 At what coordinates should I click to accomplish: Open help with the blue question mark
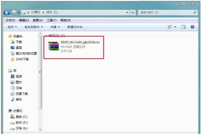[192, 27]
